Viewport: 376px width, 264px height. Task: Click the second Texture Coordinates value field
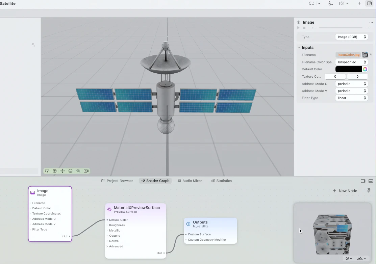tap(357, 76)
